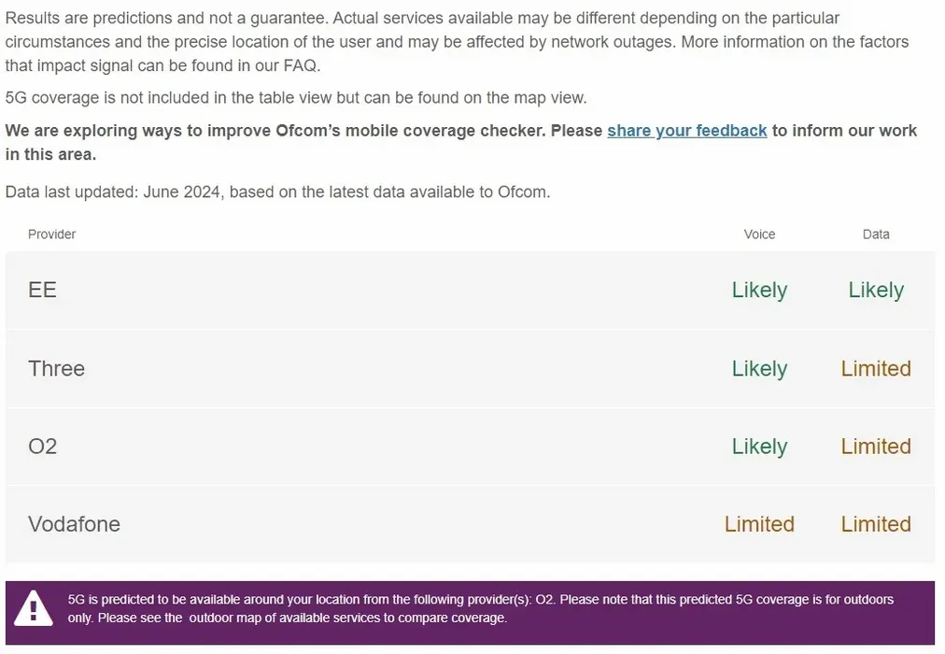Click the '5G coverage is not included' sentence
This screenshot has width=945, height=654.
295,98
